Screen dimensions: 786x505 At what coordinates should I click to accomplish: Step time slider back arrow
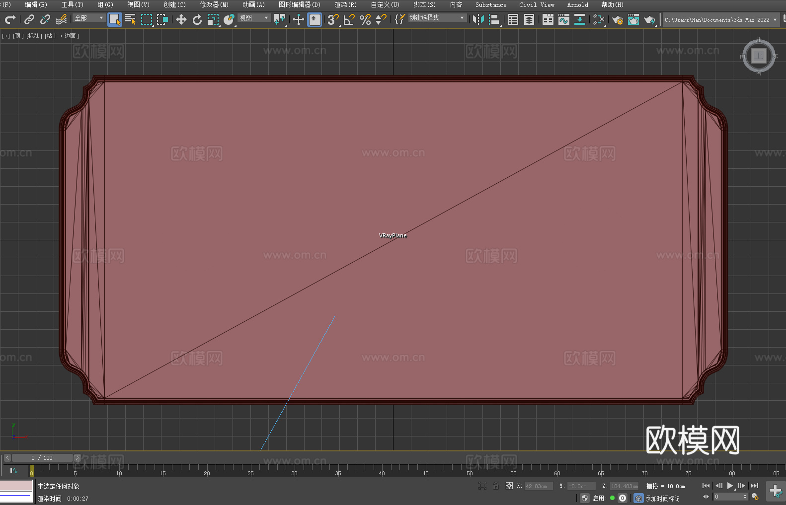[x=7, y=458]
